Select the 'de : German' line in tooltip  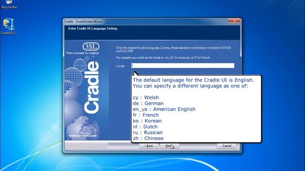148,104
